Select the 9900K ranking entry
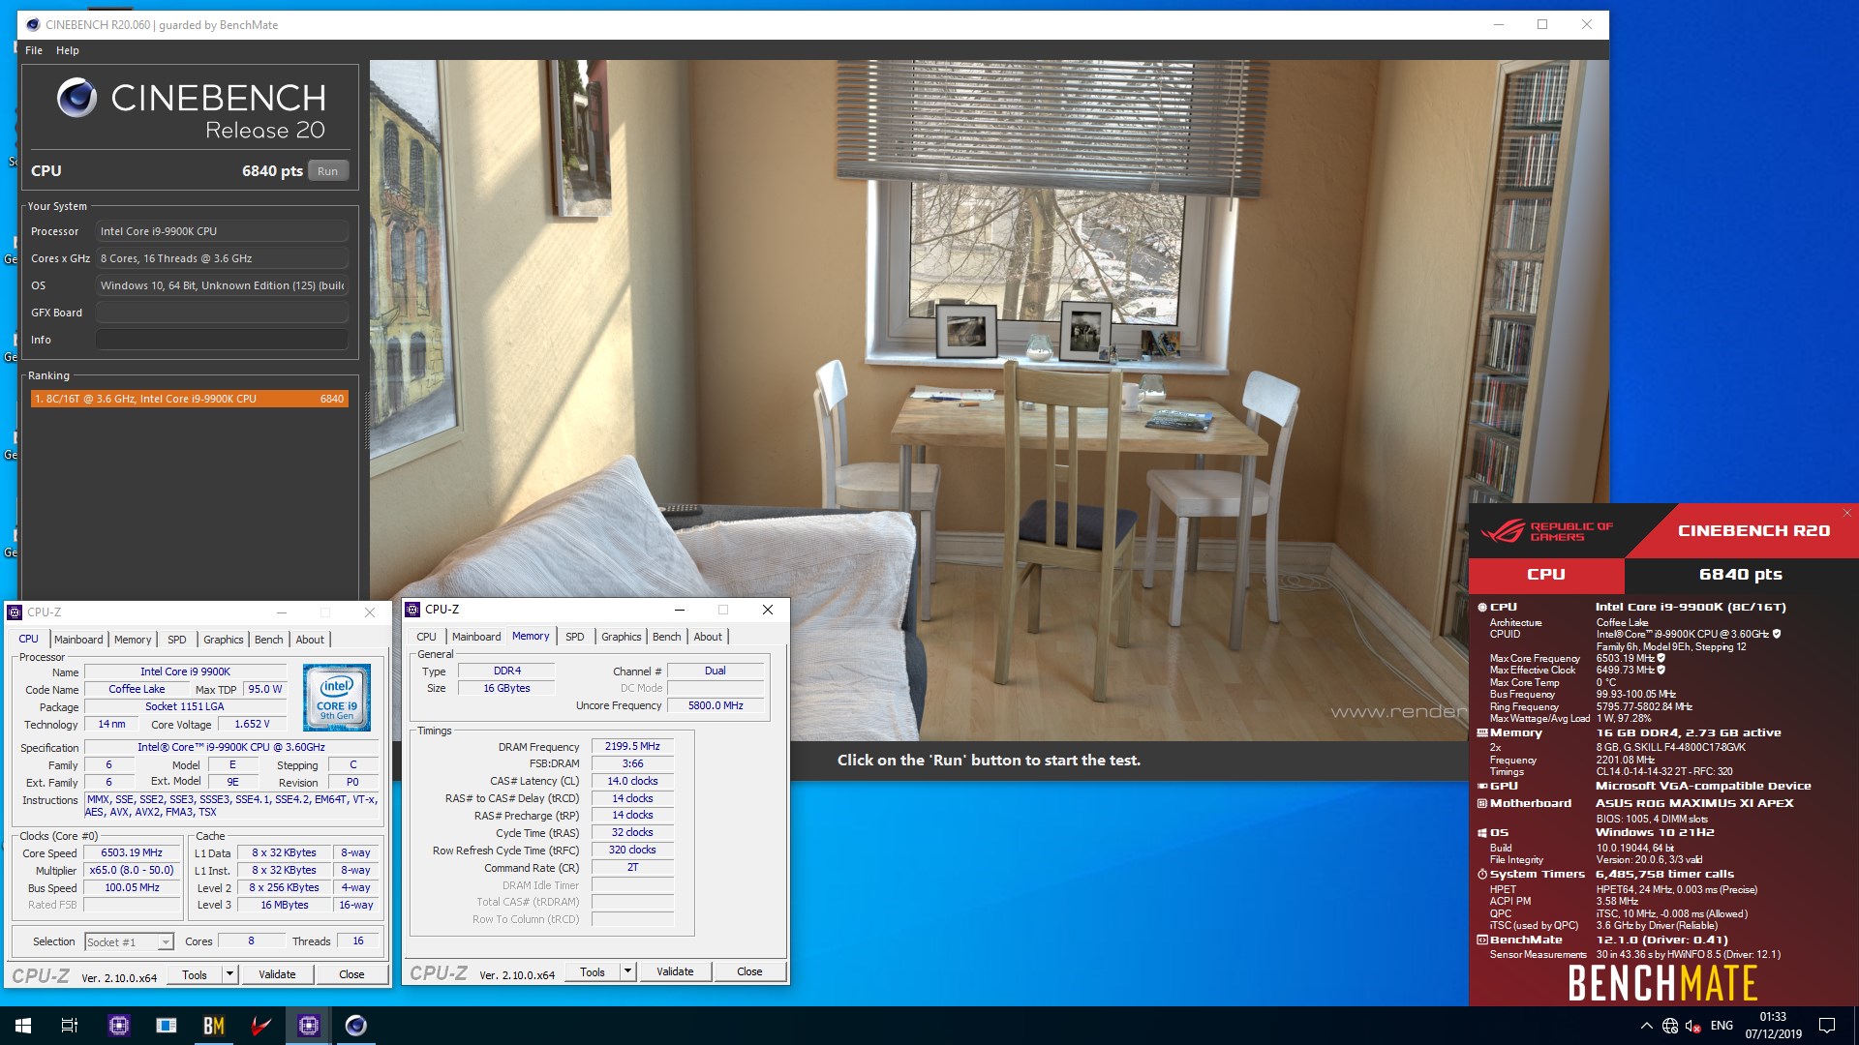Screen dimensions: 1859x1045 point(189,399)
